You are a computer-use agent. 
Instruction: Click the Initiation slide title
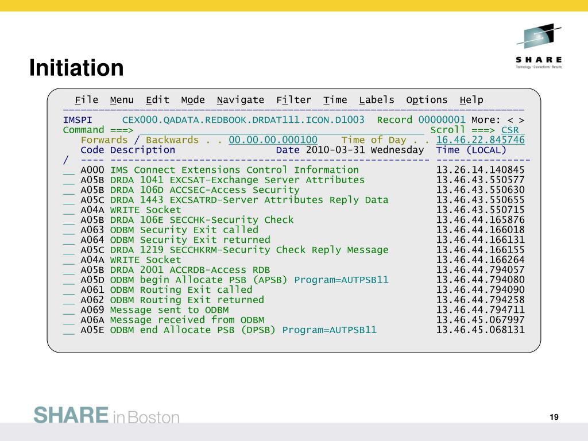(x=76, y=68)
